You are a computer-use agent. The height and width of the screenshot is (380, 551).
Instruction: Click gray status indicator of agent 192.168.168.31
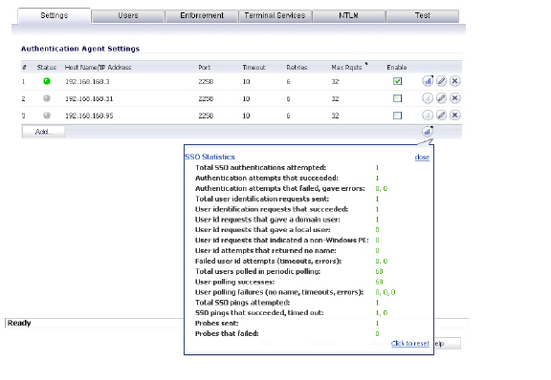coord(47,98)
